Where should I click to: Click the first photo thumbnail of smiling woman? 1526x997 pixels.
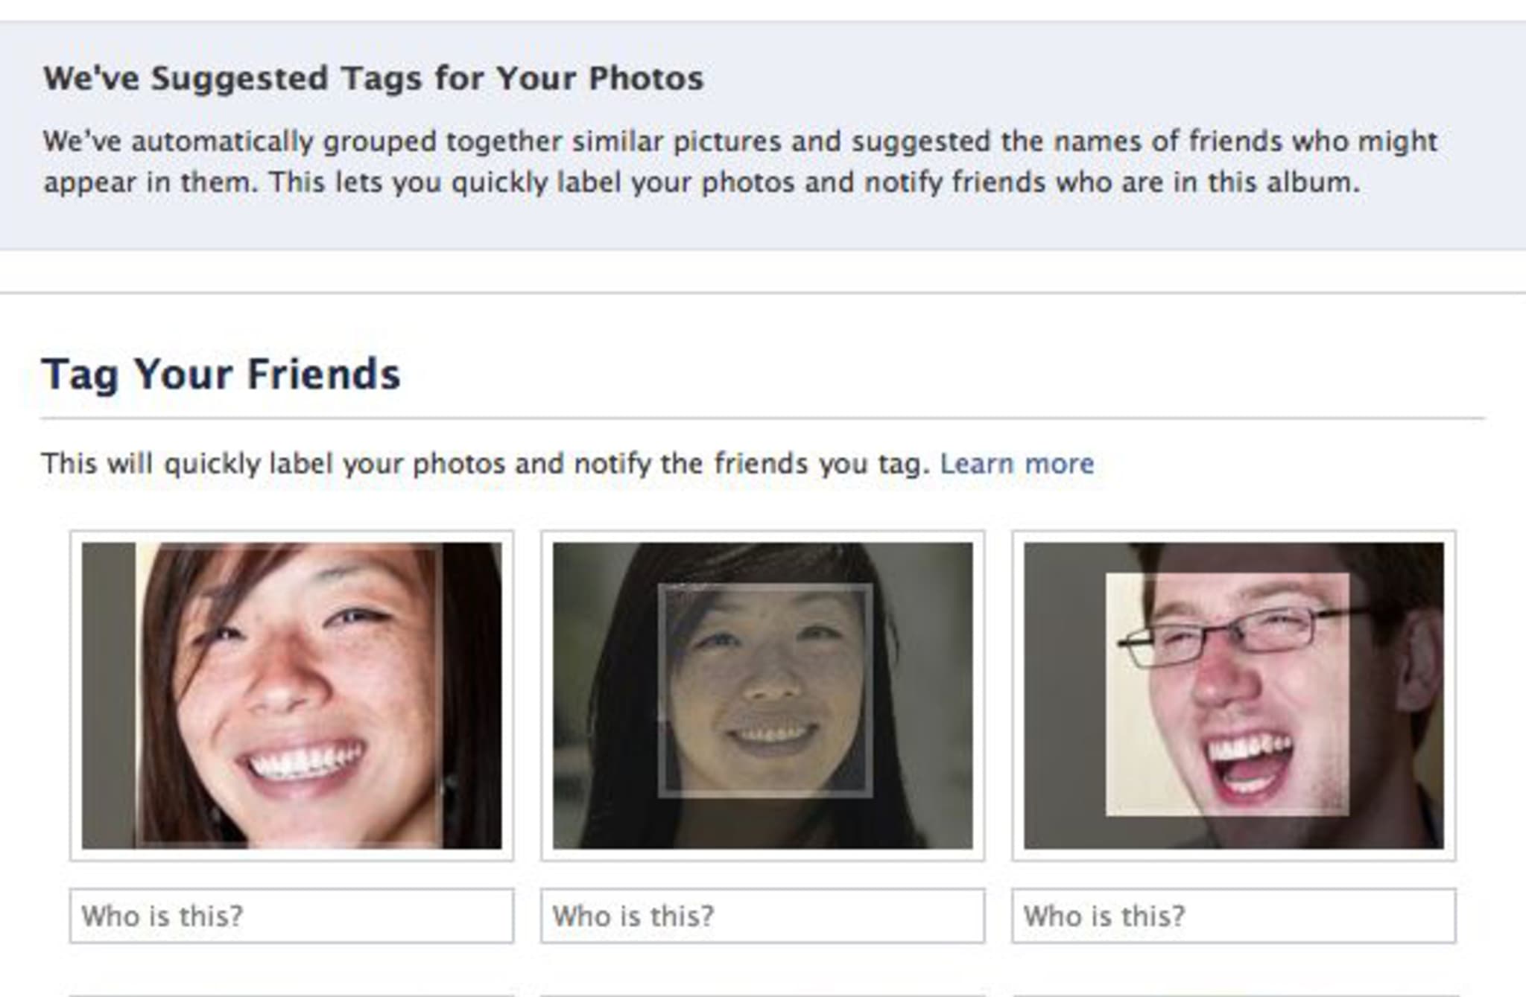[x=291, y=695]
